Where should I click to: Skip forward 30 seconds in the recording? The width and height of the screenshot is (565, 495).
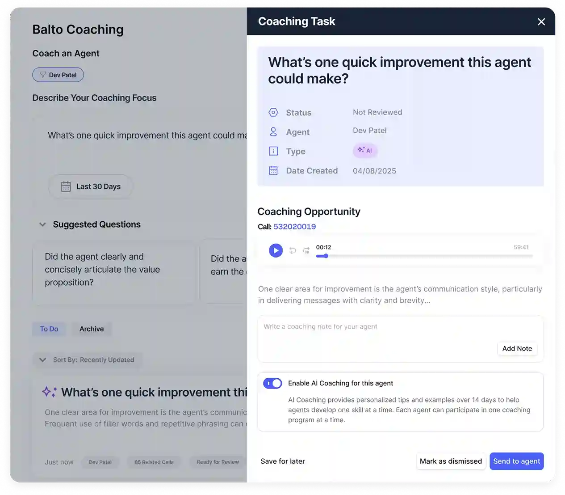(x=306, y=250)
